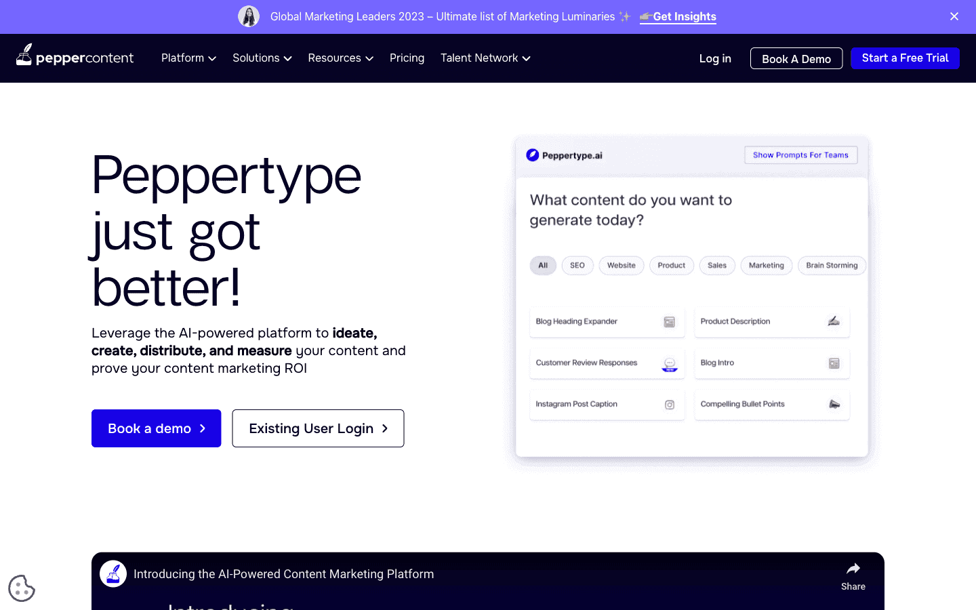Click the Peppertype.ai logo in the mockup card

coord(564,155)
